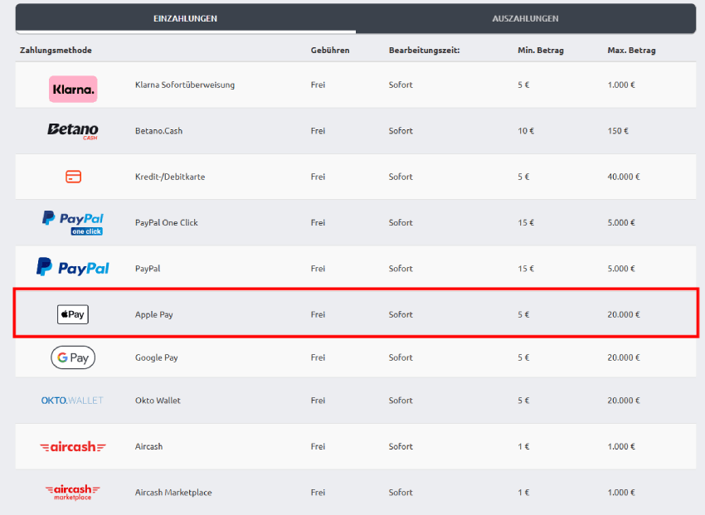Choose the Okto Wallet text label
Image resolution: width=705 pixels, height=515 pixels.
click(158, 401)
